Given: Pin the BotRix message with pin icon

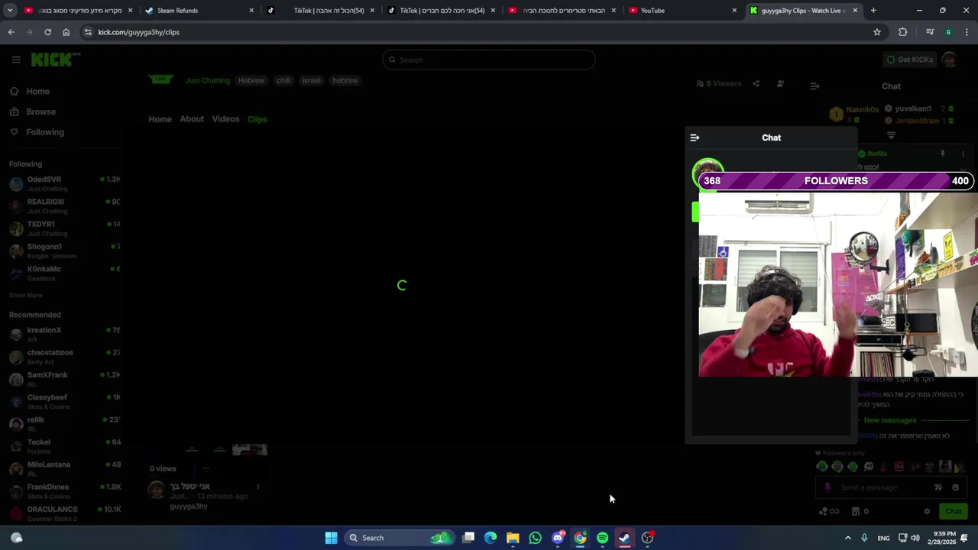Looking at the screenshot, I should pos(943,154).
